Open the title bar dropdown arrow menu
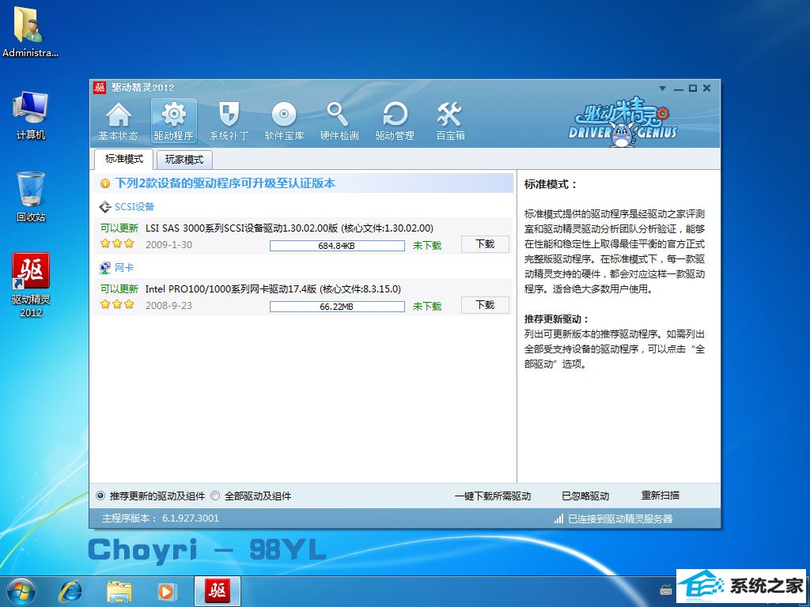810x607 pixels. tap(662, 89)
